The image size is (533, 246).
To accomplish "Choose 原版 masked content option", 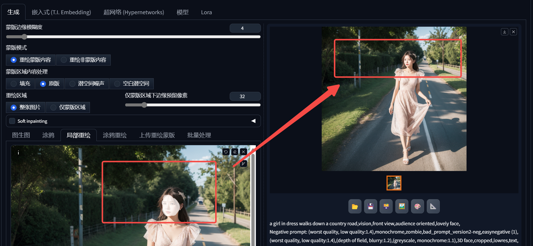I will 50,84.
